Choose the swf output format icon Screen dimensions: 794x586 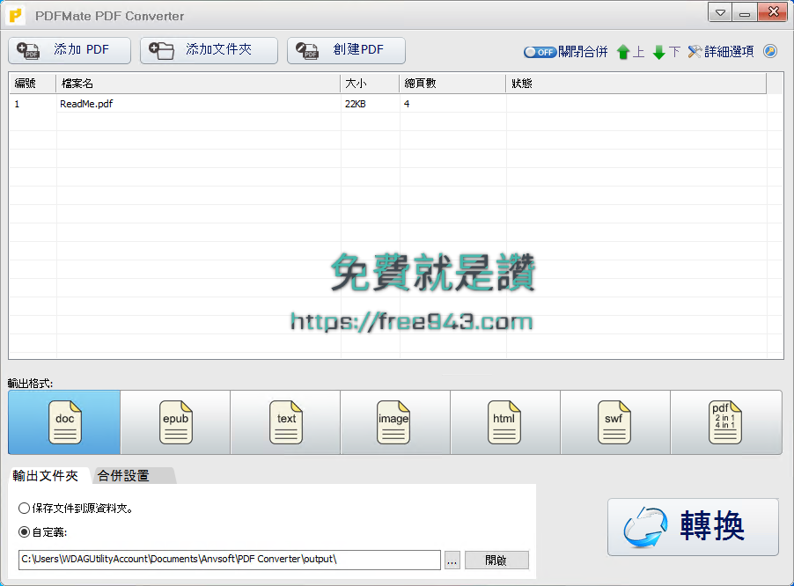pyautogui.click(x=614, y=422)
